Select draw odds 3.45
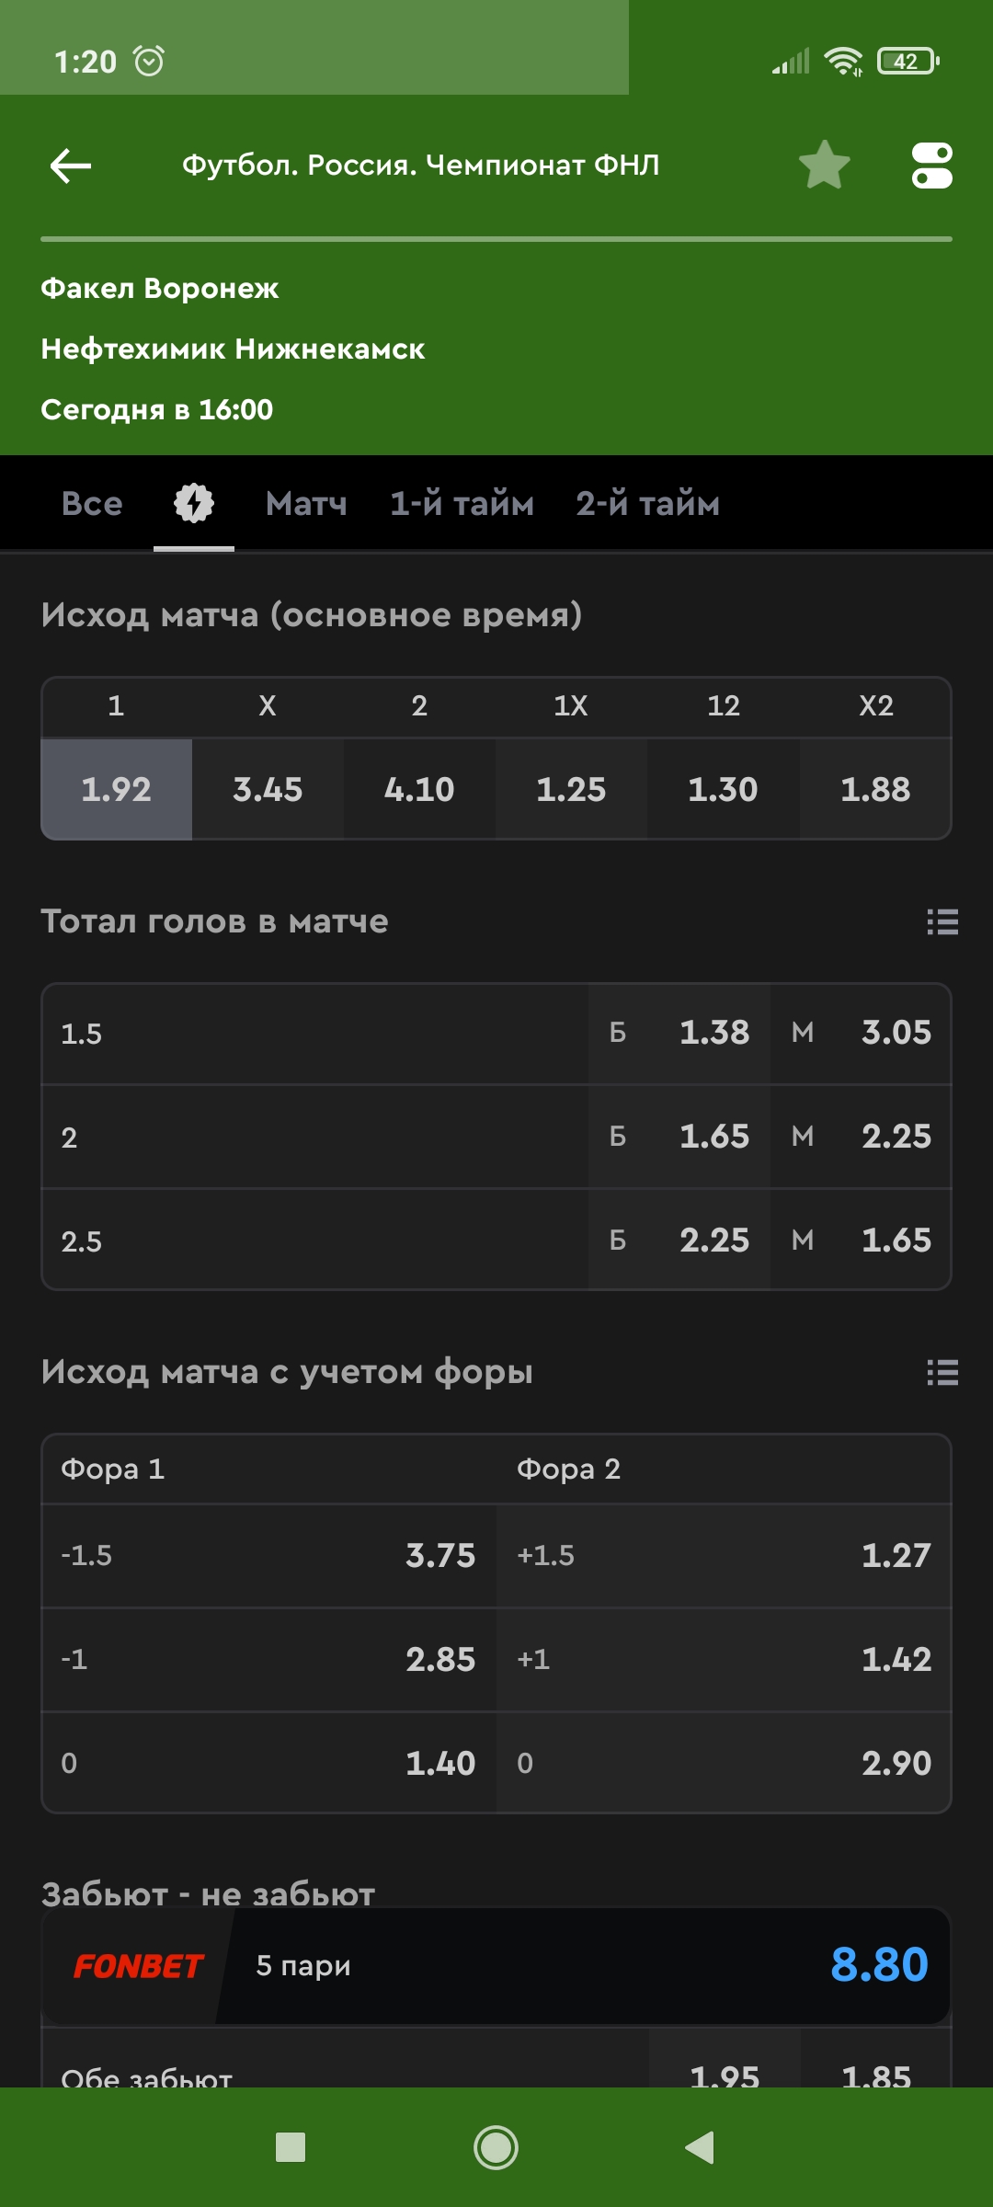This screenshot has width=993, height=2207. (268, 789)
